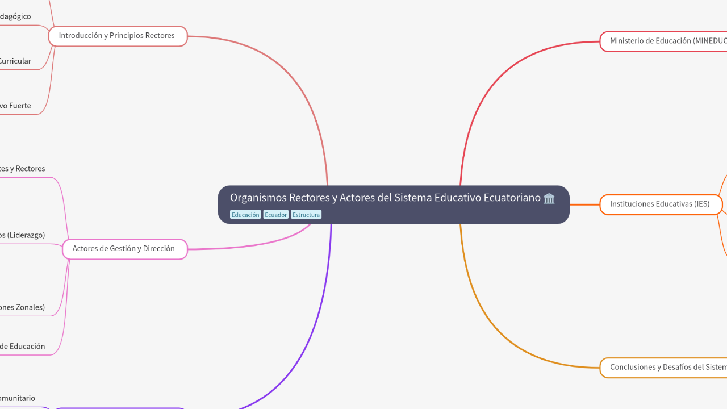Click the Ecuador tag
727x409 pixels.
(276, 215)
